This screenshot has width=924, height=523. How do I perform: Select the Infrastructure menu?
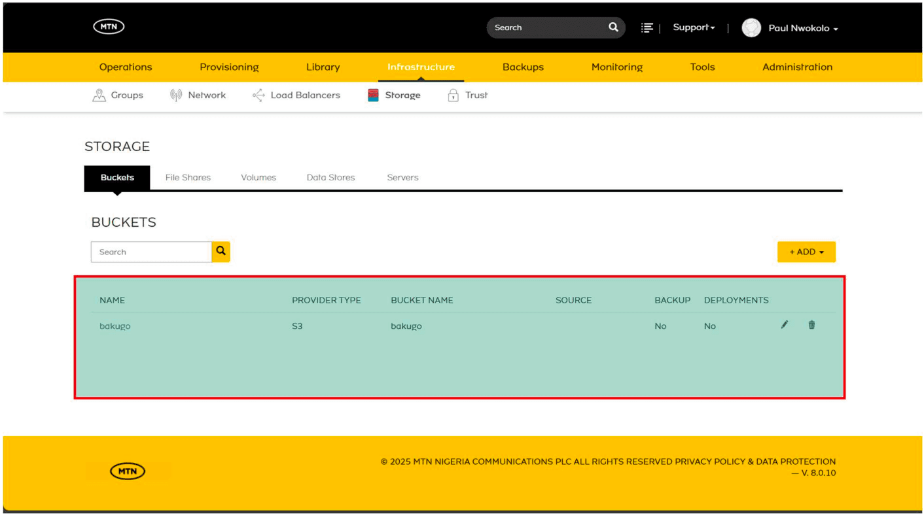421,67
